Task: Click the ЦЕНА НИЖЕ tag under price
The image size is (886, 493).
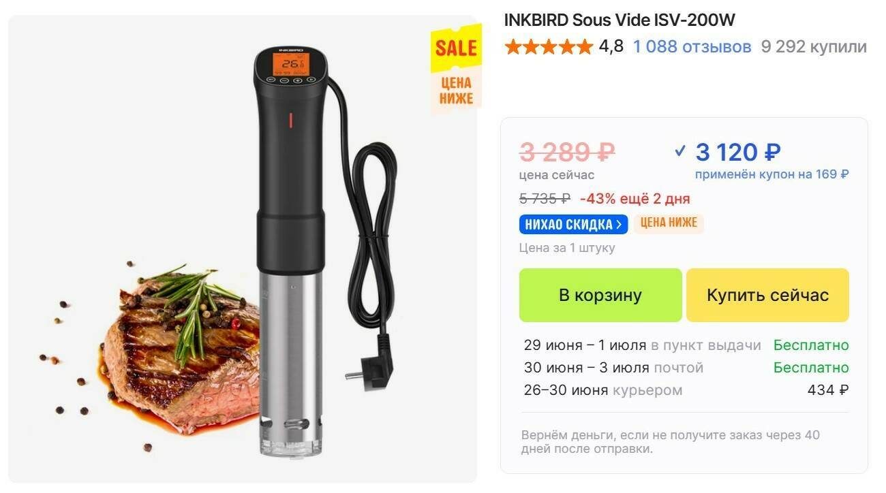Action: pos(669,223)
